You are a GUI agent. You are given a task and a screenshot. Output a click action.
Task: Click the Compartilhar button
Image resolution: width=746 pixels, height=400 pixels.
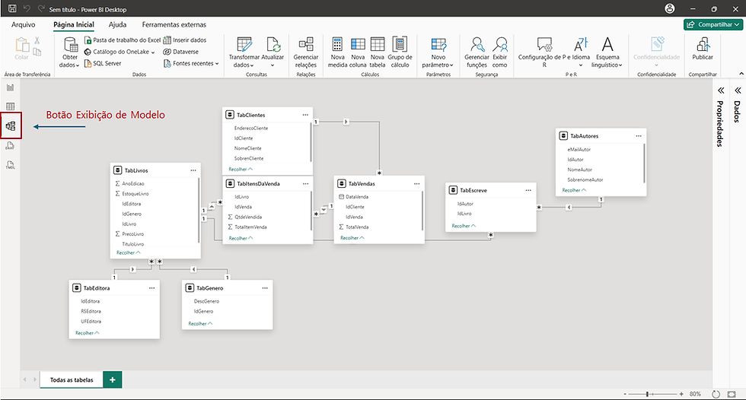pos(713,24)
